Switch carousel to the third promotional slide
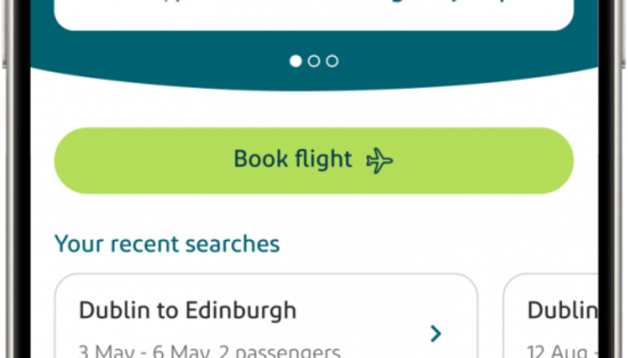The image size is (628, 358). coord(332,61)
